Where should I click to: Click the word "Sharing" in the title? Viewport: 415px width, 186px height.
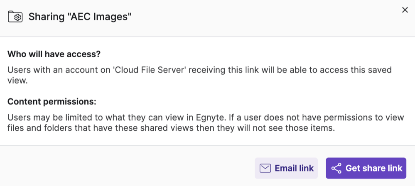point(44,17)
